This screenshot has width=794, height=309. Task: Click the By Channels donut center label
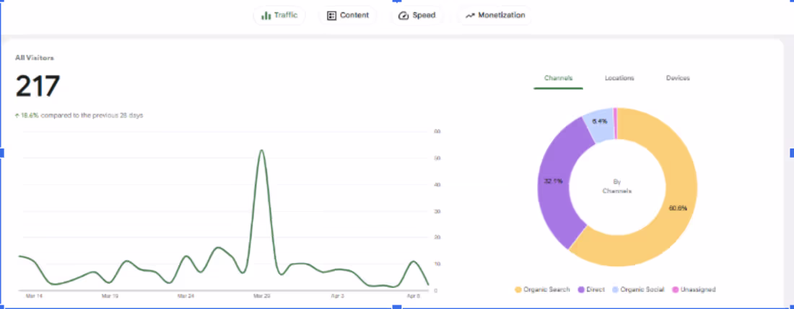[616, 187]
